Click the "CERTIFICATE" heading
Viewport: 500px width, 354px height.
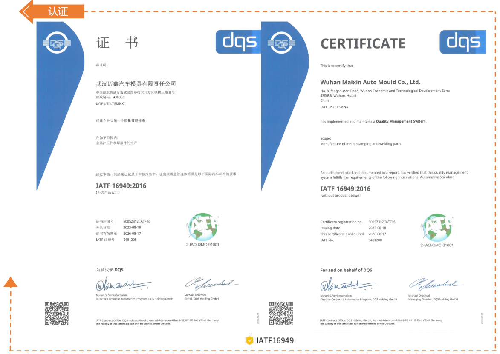tap(362, 43)
